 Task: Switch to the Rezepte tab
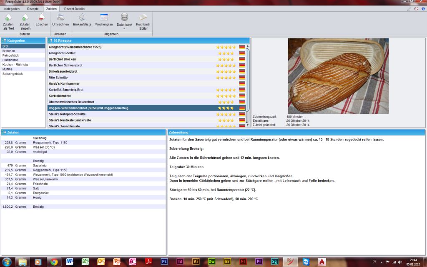click(x=33, y=8)
